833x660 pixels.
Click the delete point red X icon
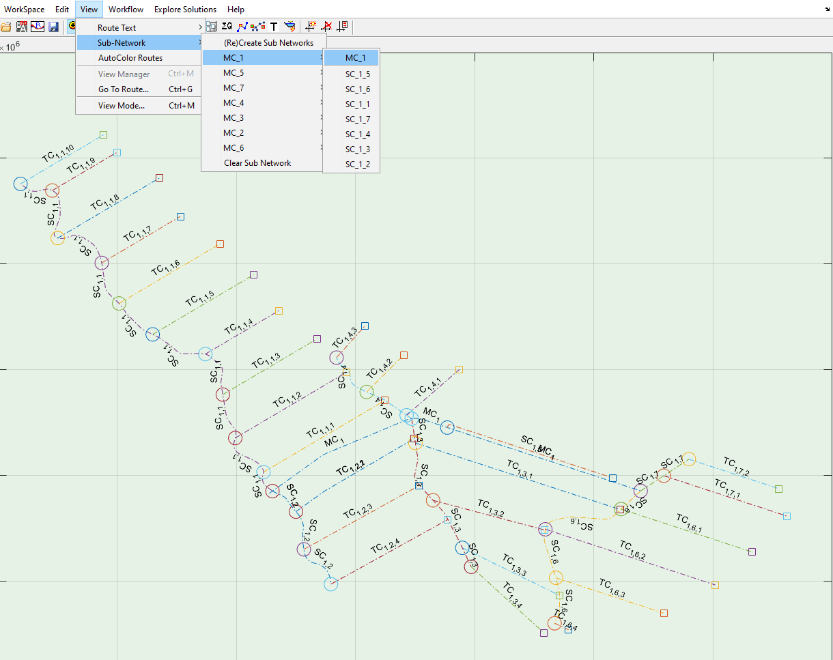coord(327,27)
